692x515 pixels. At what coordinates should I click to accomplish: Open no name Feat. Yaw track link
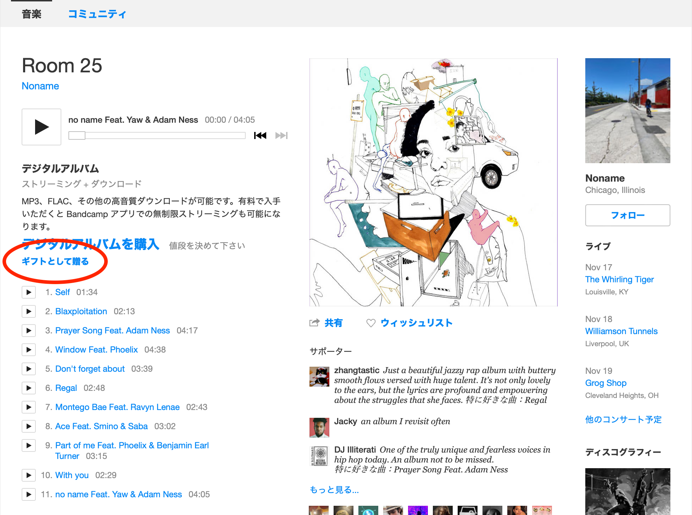pyautogui.click(x=119, y=494)
